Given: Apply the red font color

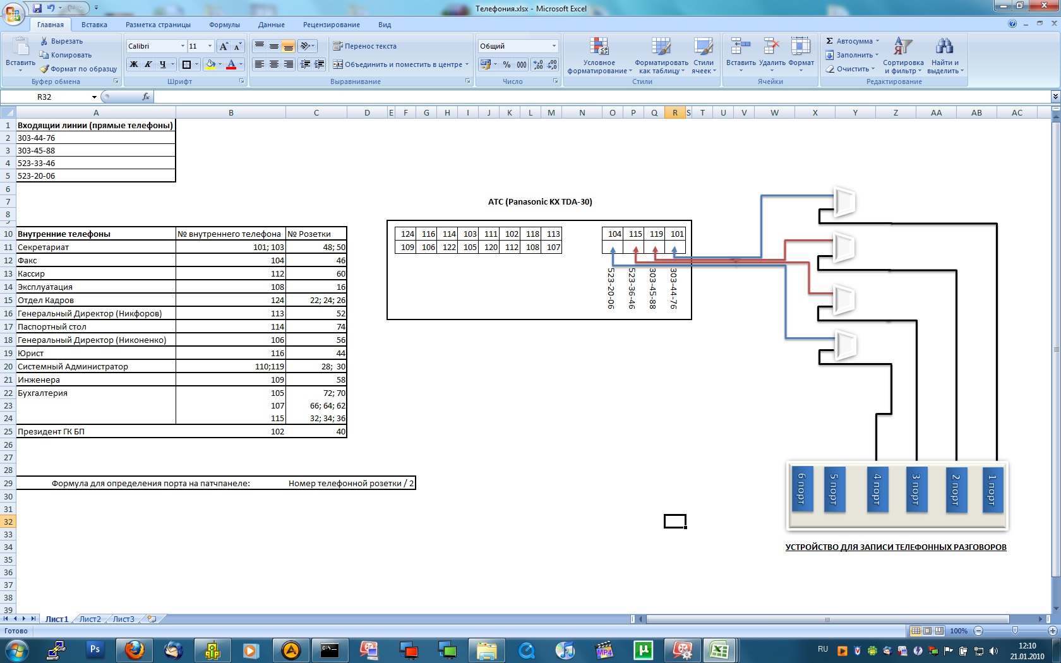Looking at the screenshot, I should tap(231, 64).
